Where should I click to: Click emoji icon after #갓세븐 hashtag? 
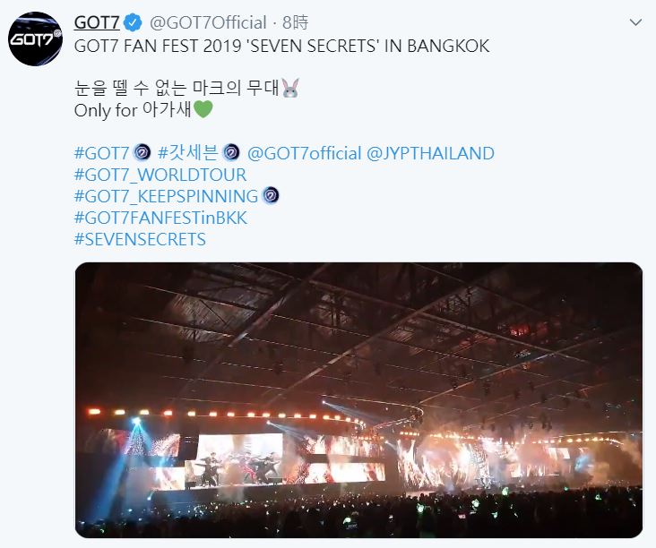click(231, 152)
